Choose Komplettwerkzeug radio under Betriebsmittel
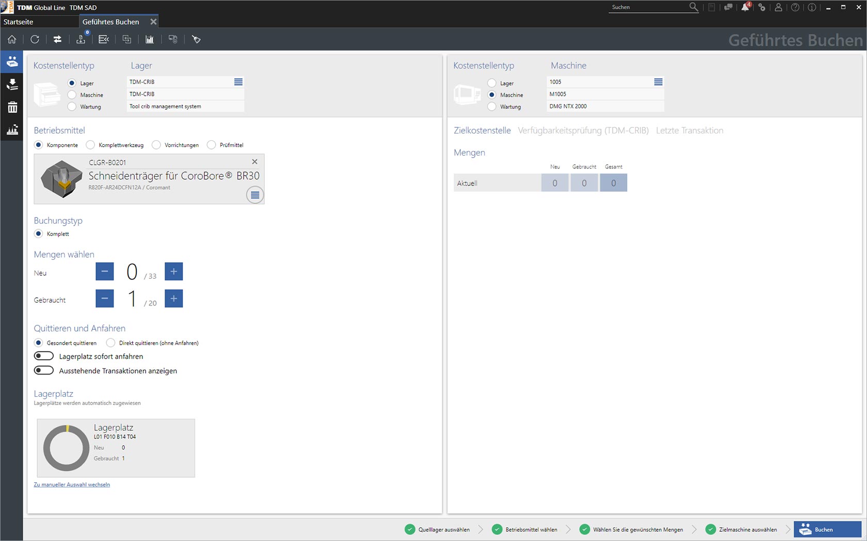Viewport: 867px width, 541px height. pyautogui.click(x=90, y=145)
